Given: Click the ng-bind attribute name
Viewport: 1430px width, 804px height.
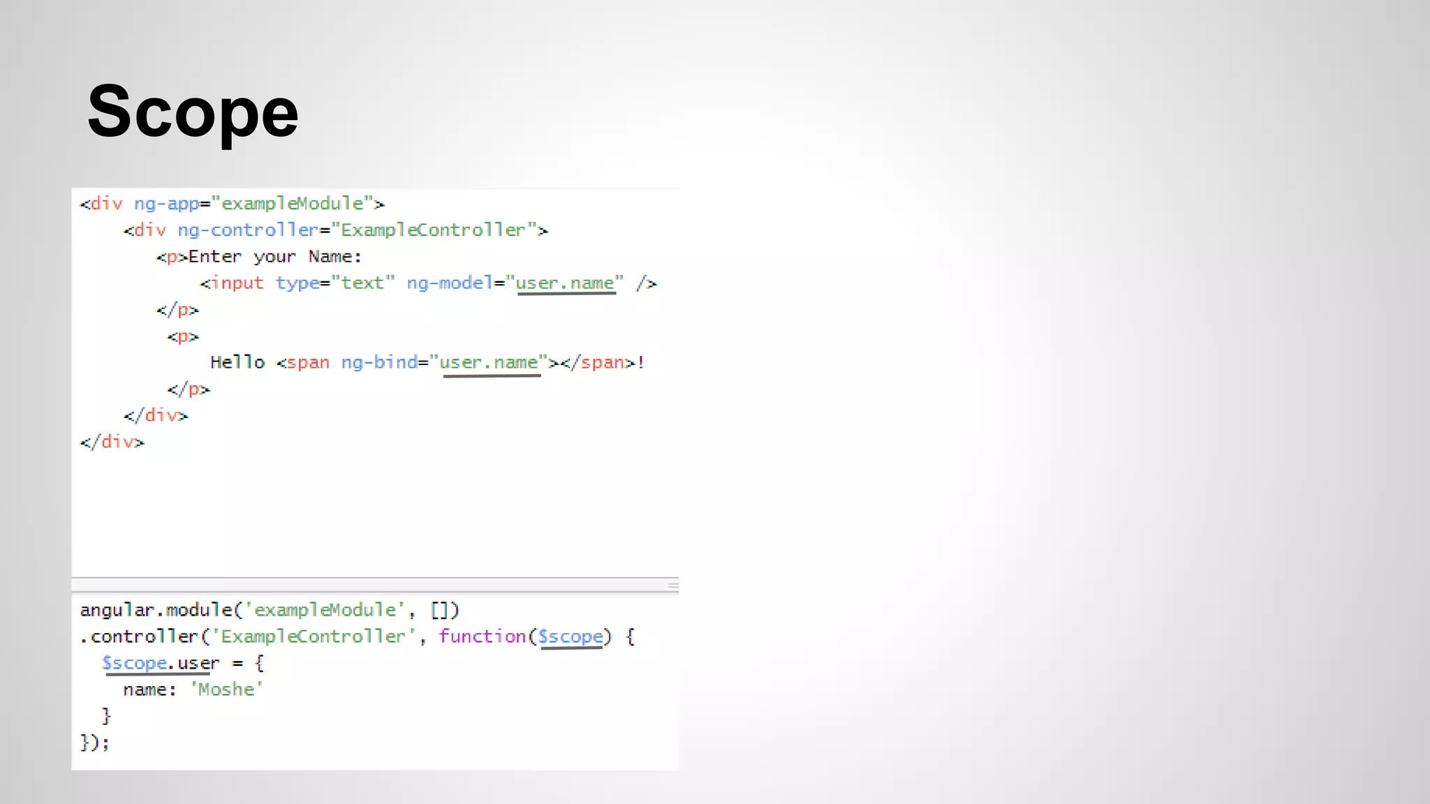Looking at the screenshot, I should coord(378,363).
